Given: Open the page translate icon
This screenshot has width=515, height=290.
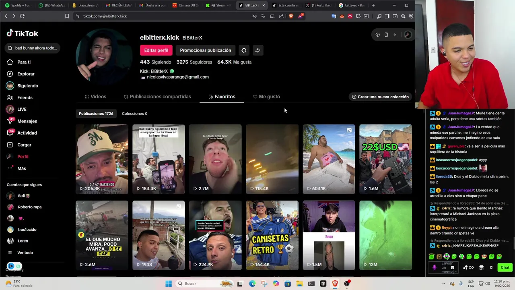Looking at the screenshot, I should point(263,16).
